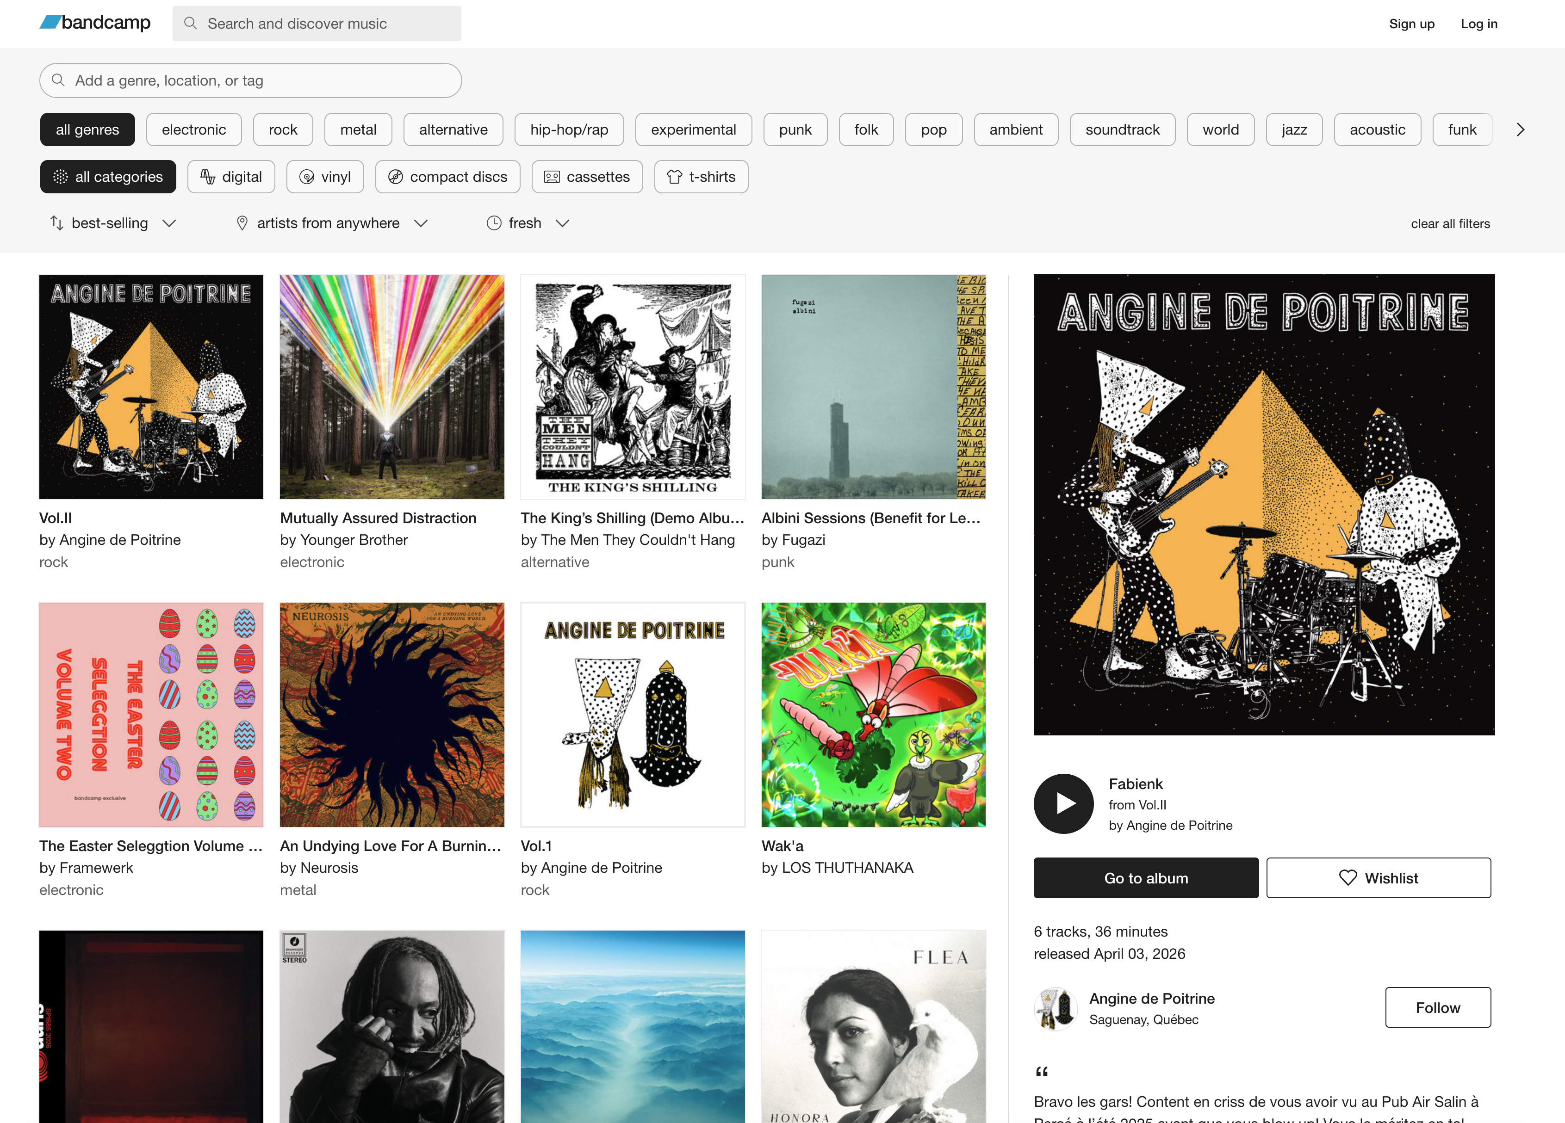Toggle the all categories filter

108,177
